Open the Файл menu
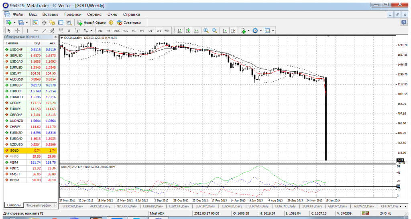Image resolution: width=411 pixels, height=219 pixels. [18, 14]
